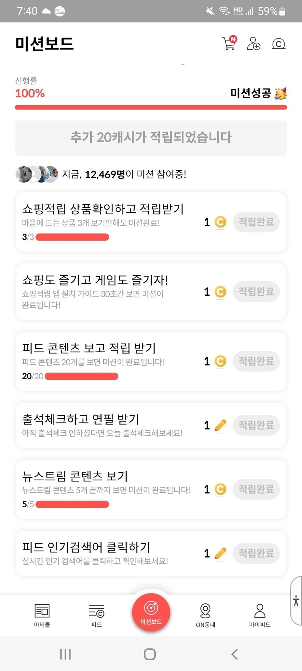This screenshot has height=671, width=302.
Task: Open the shopping cart icon
Action: pyautogui.click(x=229, y=43)
